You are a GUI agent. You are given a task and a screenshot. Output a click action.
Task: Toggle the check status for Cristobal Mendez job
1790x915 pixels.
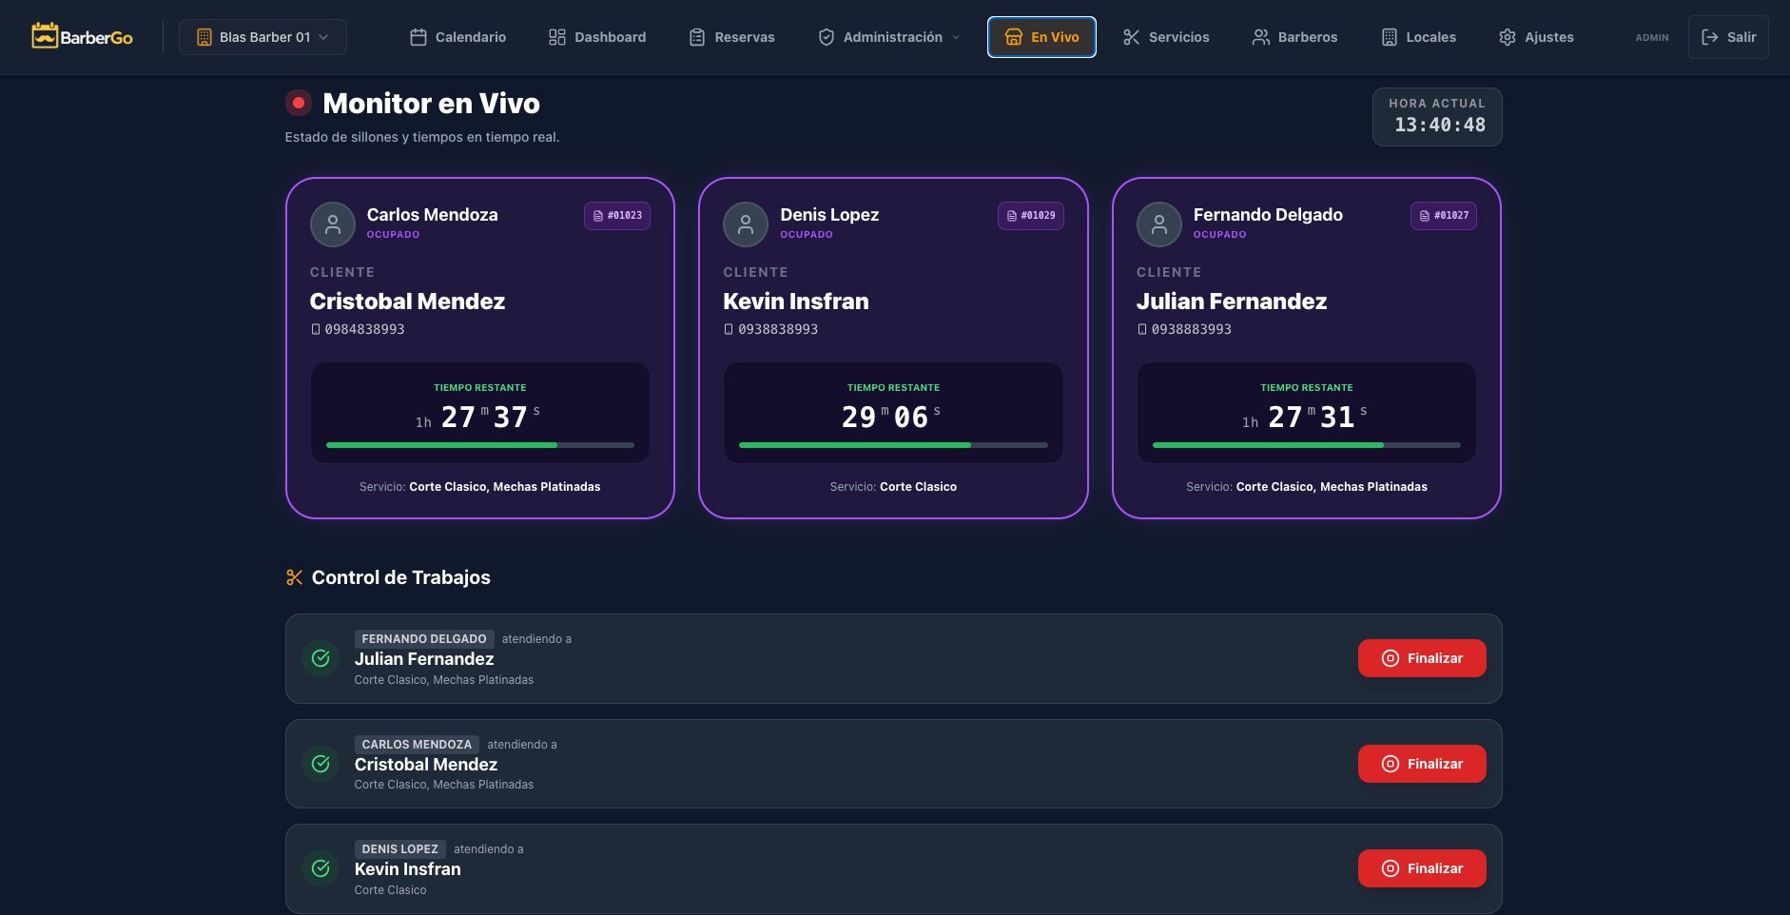pyautogui.click(x=321, y=764)
